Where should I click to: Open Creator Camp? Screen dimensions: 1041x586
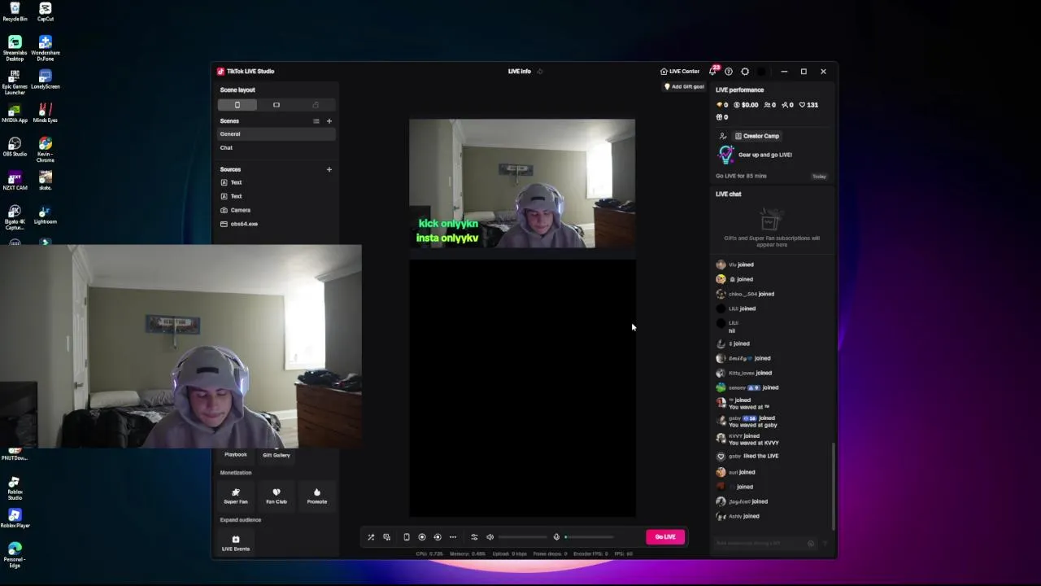click(x=757, y=136)
